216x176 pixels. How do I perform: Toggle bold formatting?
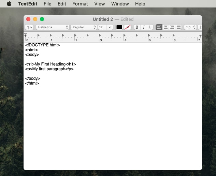[x=137, y=27]
